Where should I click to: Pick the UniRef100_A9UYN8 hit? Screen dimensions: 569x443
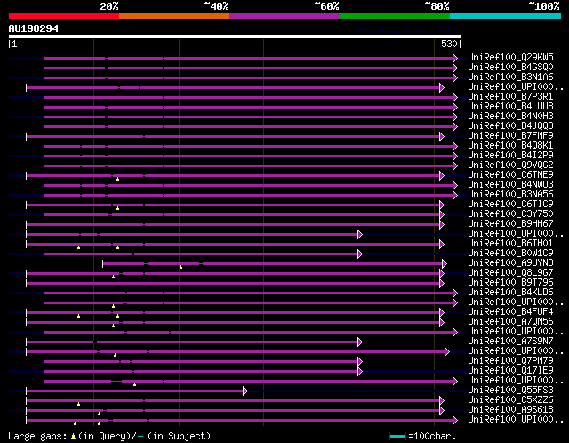click(x=510, y=263)
